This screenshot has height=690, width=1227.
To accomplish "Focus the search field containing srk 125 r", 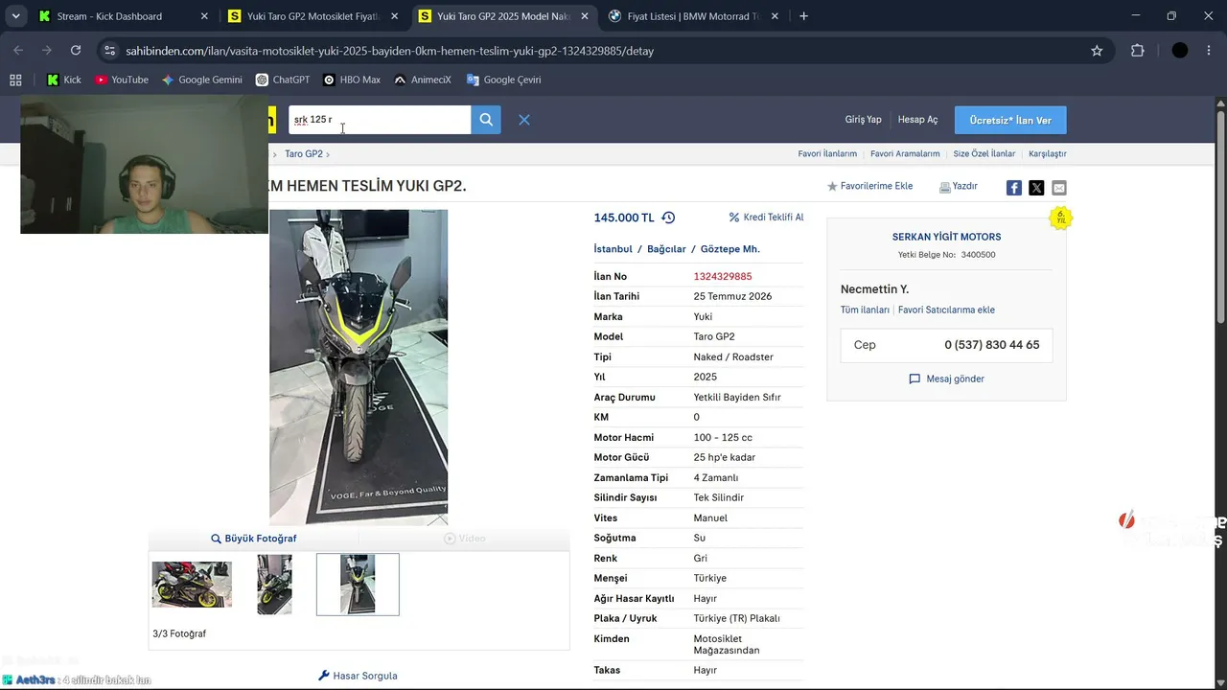I will pyautogui.click(x=380, y=120).
